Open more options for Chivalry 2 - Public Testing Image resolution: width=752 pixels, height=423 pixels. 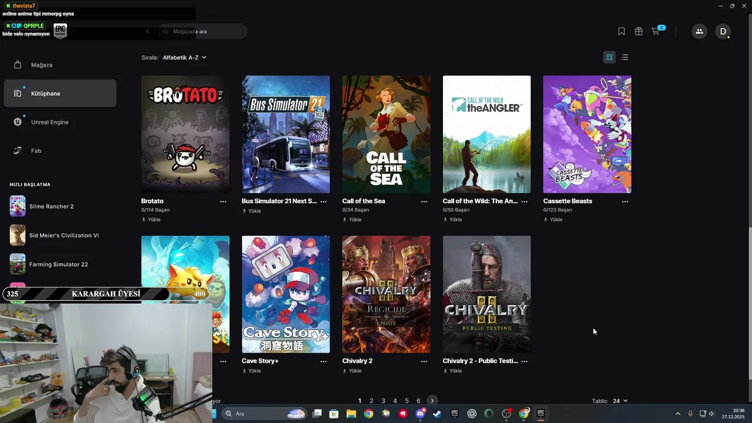coord(525,361)
